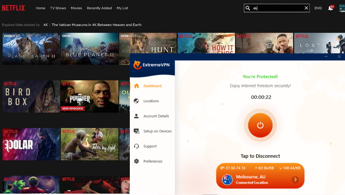The width and height of the screenshot is (345, 195).
Task: Click the Account Details person icon
Action: tap(137, 116)
